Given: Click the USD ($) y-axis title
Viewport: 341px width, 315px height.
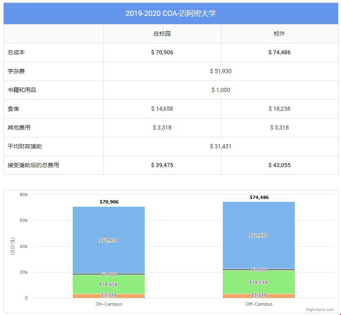Looking at the screenshot, I should pos(13,246).
